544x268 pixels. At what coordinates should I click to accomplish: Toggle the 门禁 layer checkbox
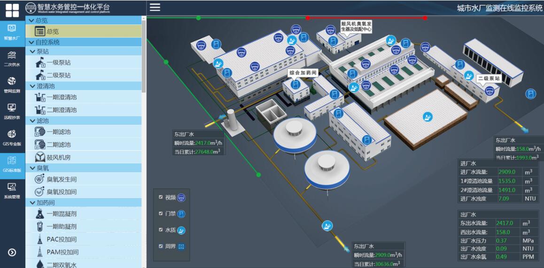pos(161,214)
